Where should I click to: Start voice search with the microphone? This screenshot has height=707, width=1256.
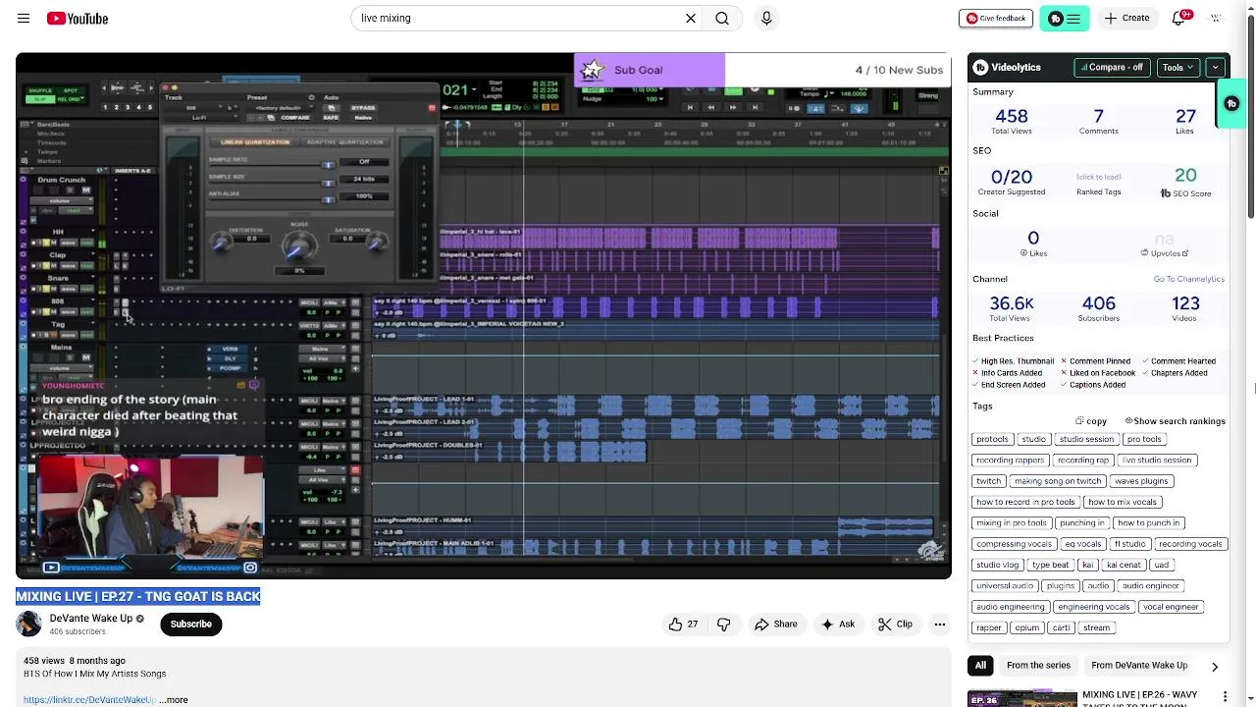pos(766,18)
